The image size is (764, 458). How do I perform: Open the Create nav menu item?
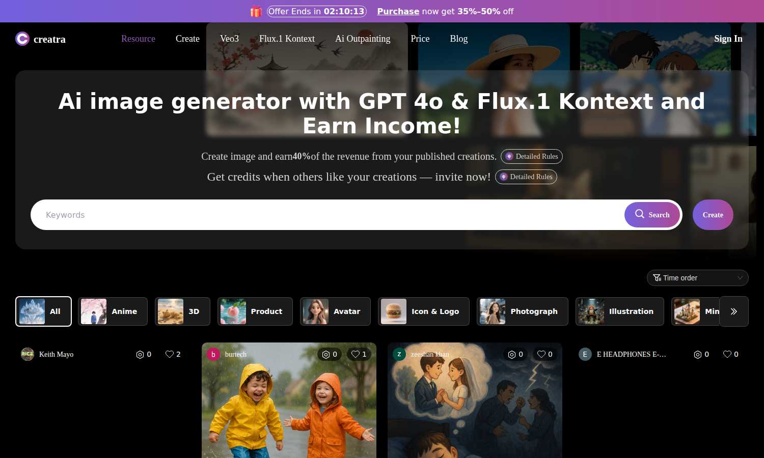[187, 39]
